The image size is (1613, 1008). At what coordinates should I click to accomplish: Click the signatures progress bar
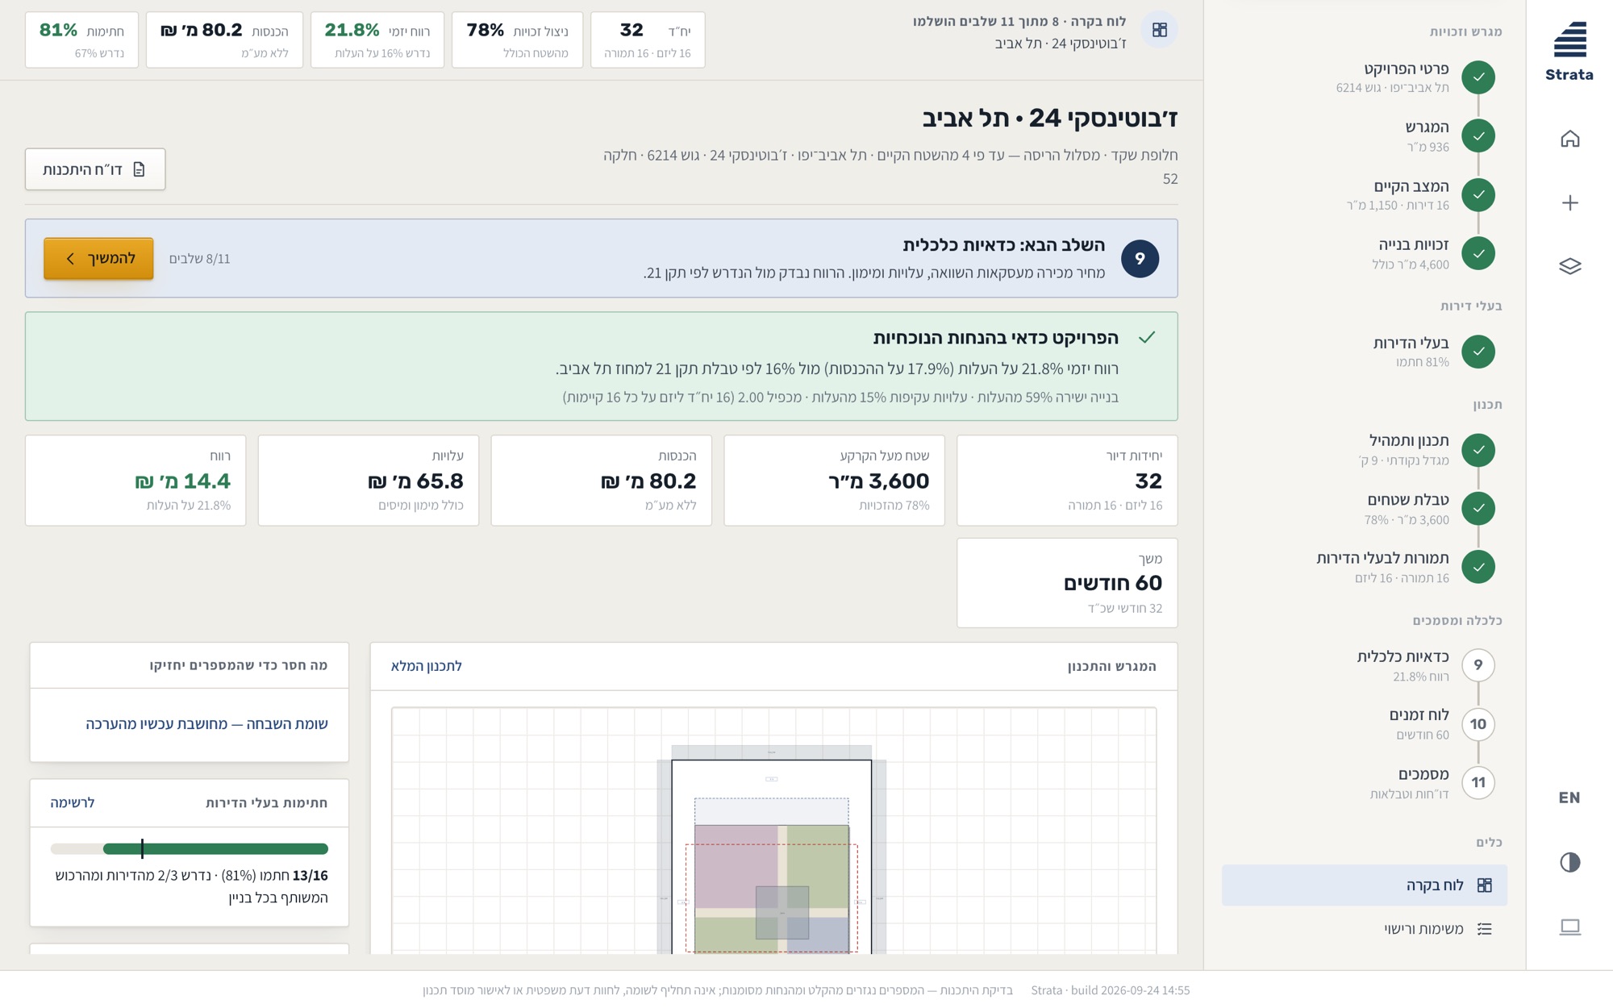[x=189, y=848]
